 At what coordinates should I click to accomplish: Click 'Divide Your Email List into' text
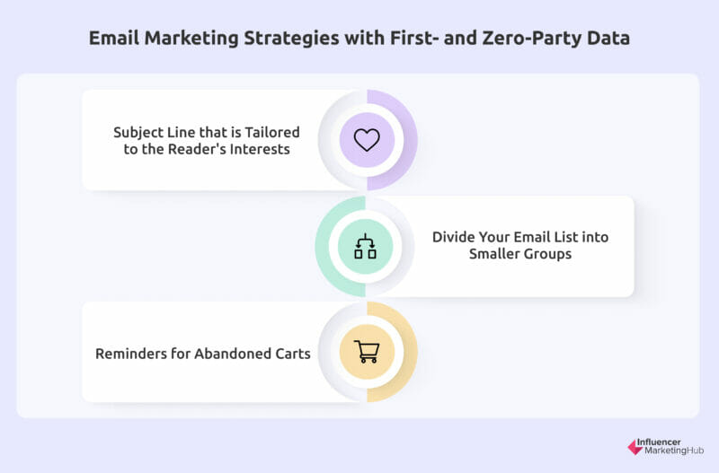520,237
